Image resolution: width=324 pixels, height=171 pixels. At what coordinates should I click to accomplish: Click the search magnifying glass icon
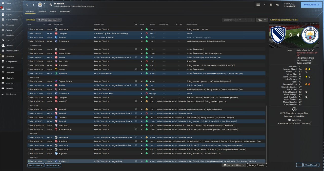51,5
